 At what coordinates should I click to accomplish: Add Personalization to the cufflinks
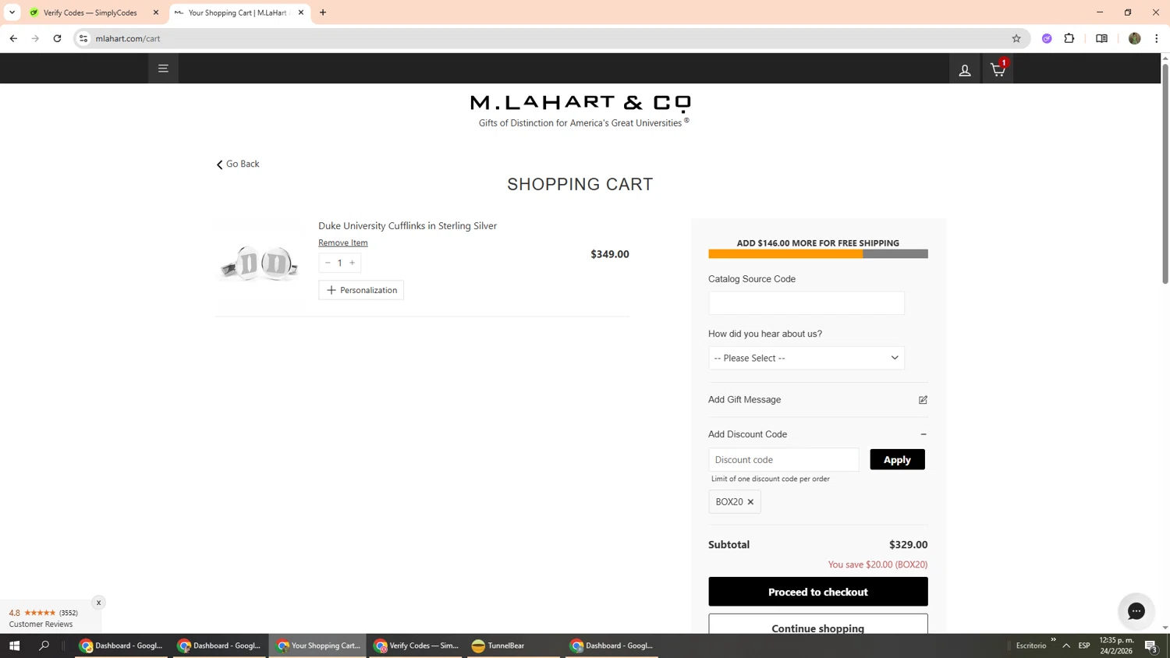click(x=361, y=290)
